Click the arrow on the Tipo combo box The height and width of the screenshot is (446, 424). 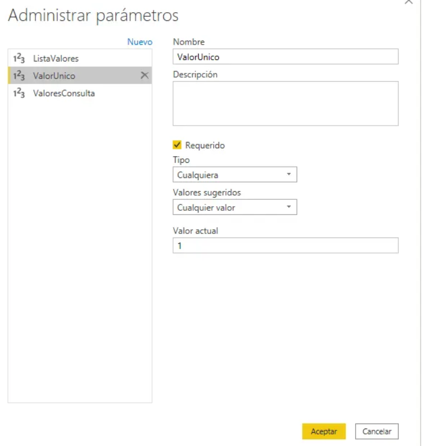(x=289, y=174)
